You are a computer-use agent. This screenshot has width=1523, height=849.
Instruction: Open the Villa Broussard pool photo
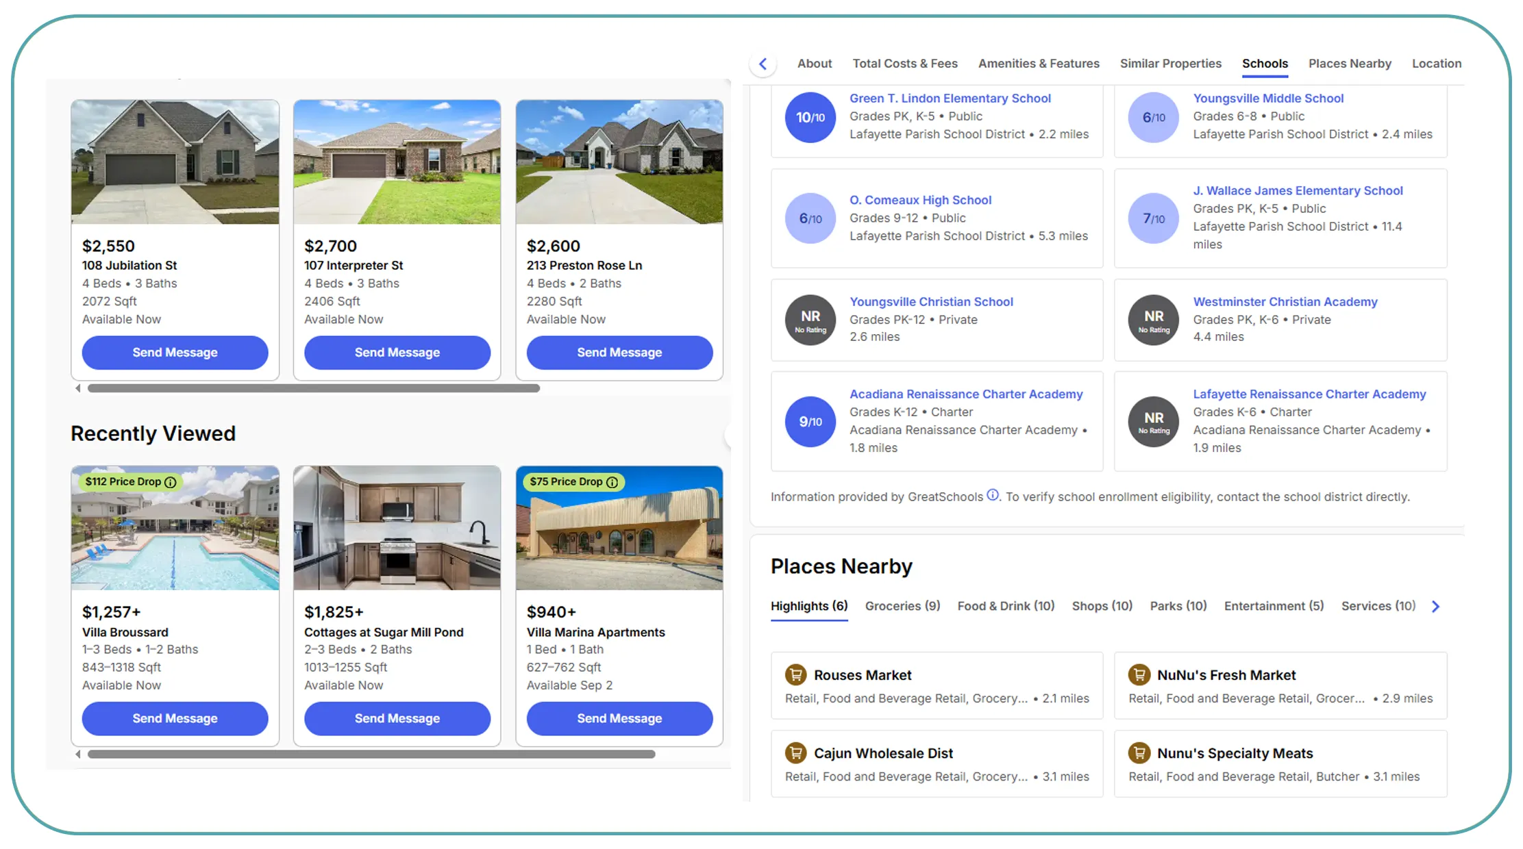point(175,528)
